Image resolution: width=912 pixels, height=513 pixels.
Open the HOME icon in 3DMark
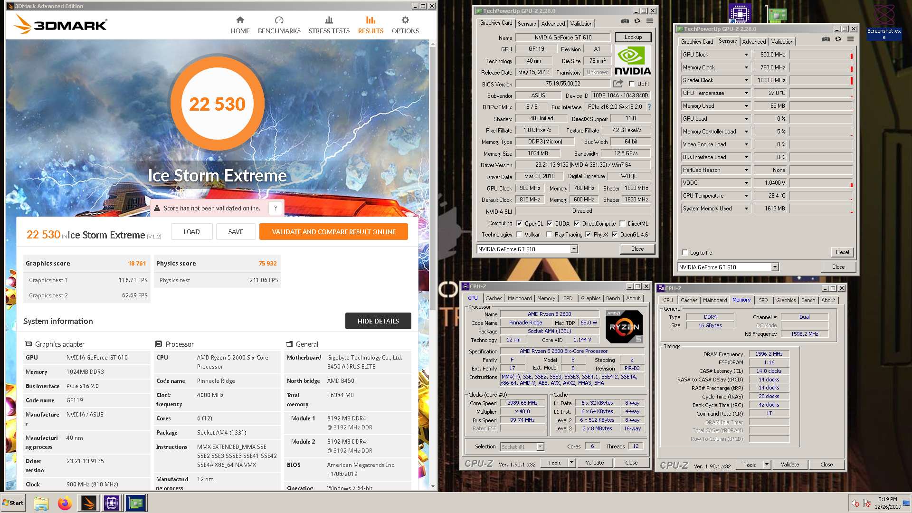click(x=240, y=20)
